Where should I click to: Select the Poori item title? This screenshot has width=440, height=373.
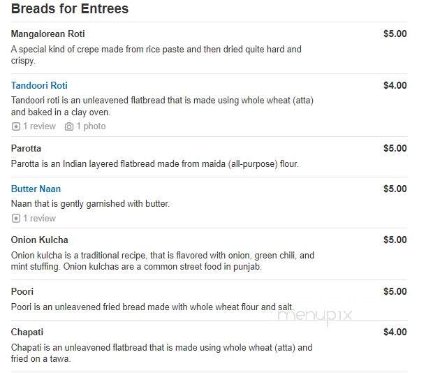(x=22, y=291)
